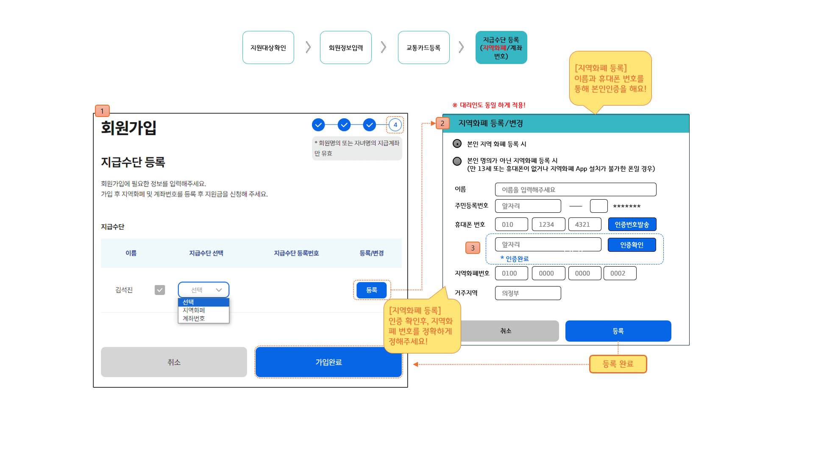Click the chevron arrow after 교통카드등록
Viewport: 821px width, 462px height.
tap(461, 47)
